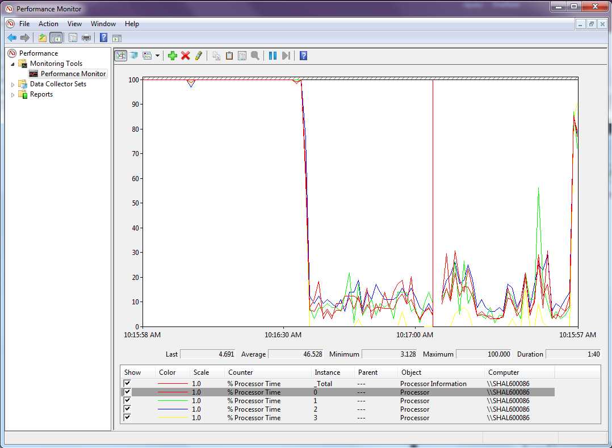Open the graph Properties icon
This screenshot has height=448, width=612.
[242, 56]
